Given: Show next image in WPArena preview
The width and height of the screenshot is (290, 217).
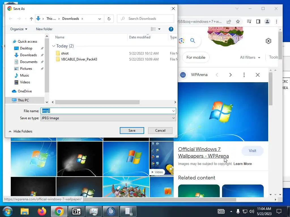Looking at the screenshot, I should [x=231, y=75].
